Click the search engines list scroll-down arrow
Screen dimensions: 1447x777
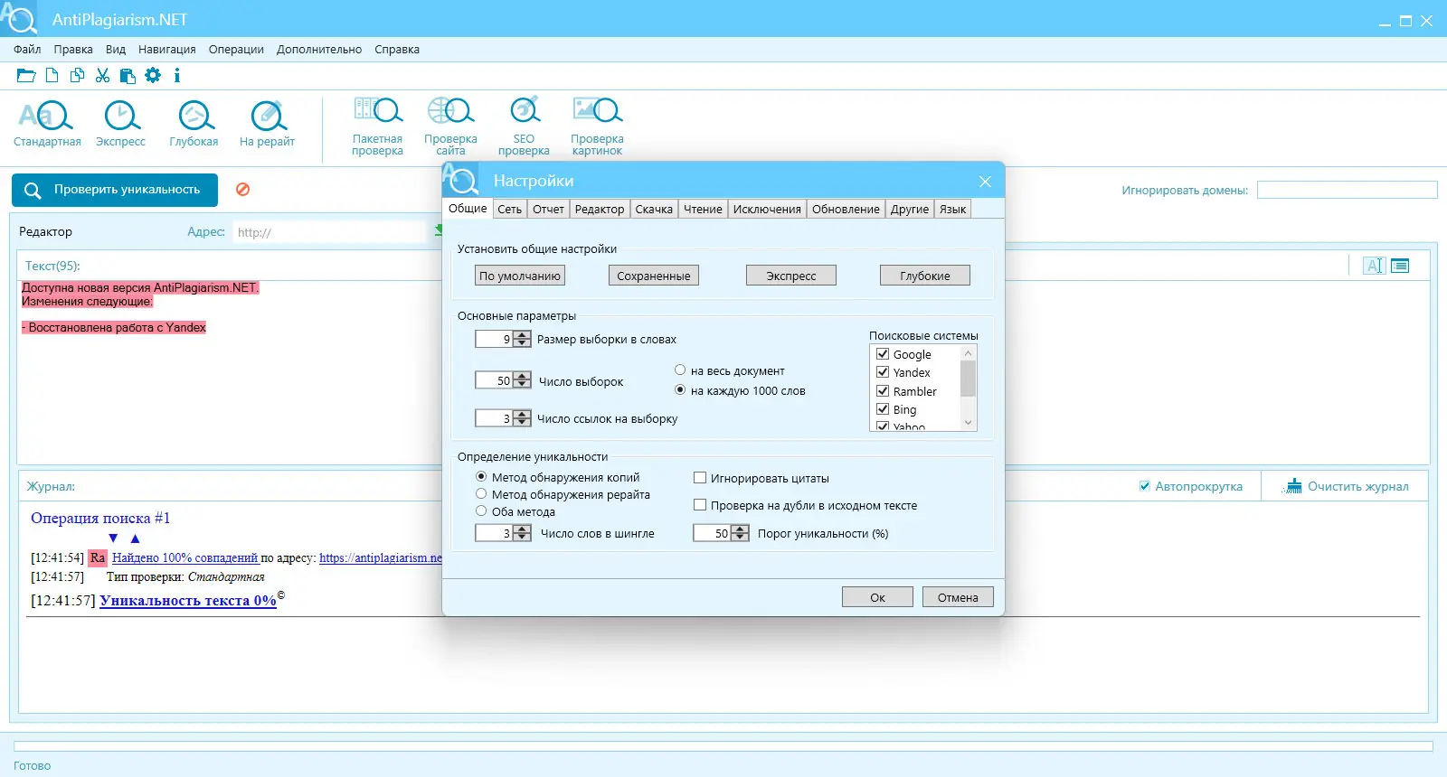[968, 423]
